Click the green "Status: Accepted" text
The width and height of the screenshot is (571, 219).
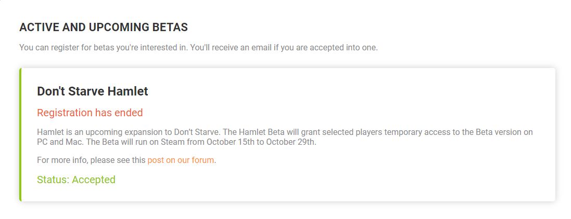(76, 180)
